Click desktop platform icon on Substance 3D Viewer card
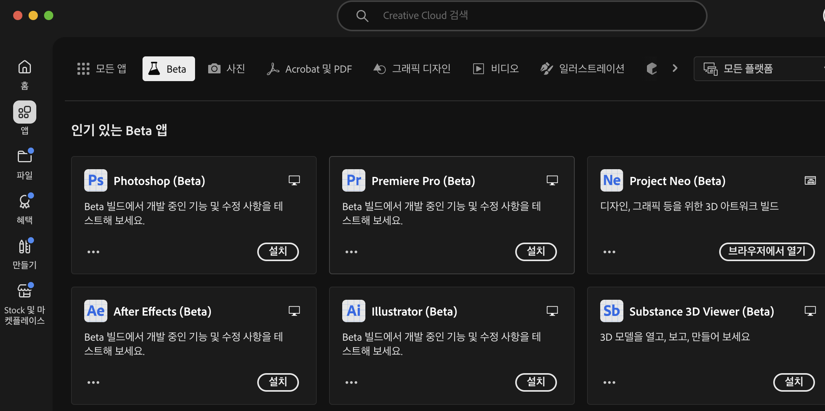This screenshot has width=825, height=411. [810, 311]
